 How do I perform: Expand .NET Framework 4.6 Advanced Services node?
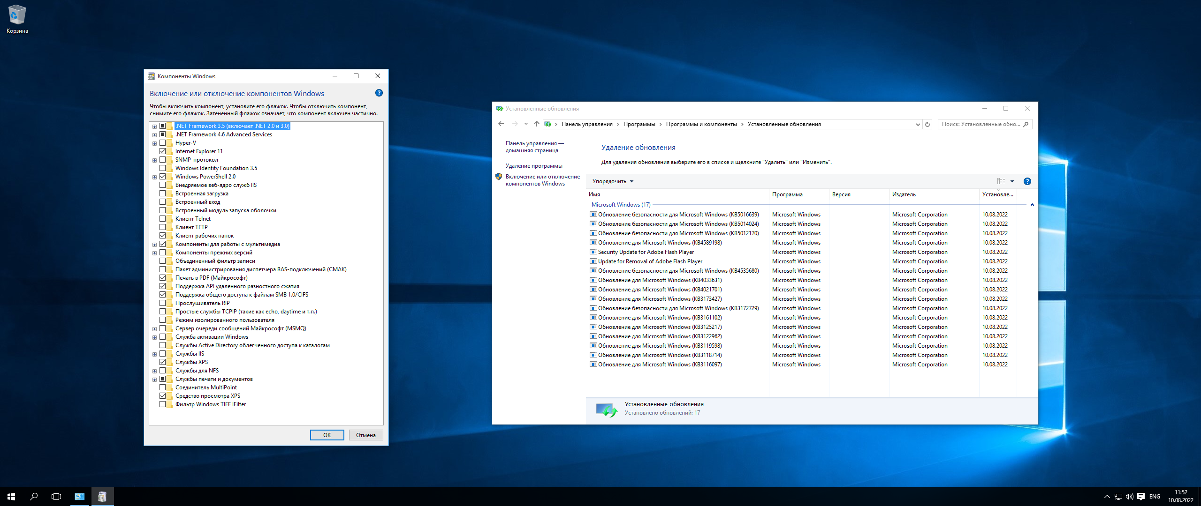(154, 135)
